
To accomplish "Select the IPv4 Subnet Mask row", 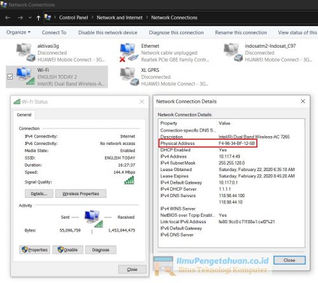I will click(232, 163).
